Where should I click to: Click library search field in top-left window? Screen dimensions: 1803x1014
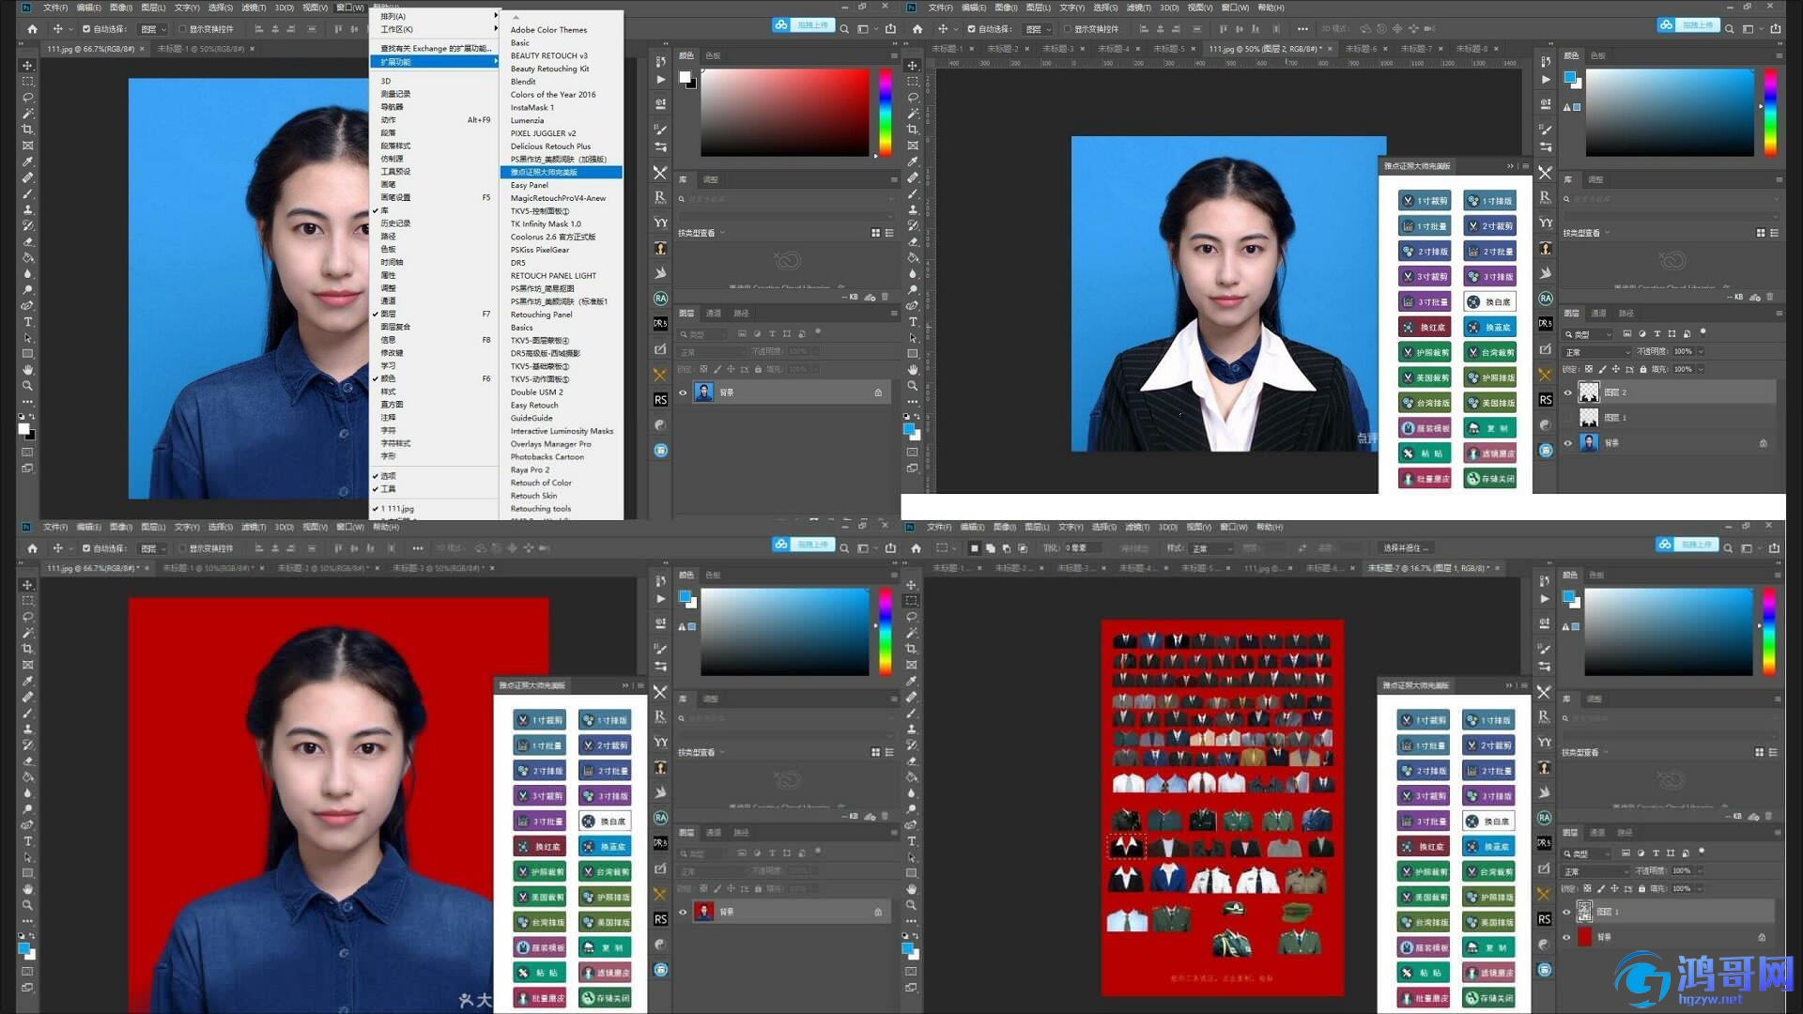point(787,199)
